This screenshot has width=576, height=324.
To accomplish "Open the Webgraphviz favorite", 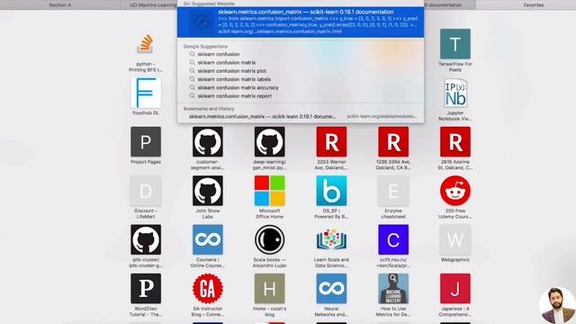I will [455, 239].
